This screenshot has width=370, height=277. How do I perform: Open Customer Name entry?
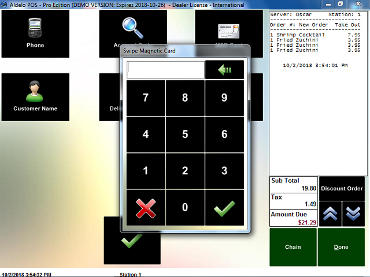(x=35, y=96)
